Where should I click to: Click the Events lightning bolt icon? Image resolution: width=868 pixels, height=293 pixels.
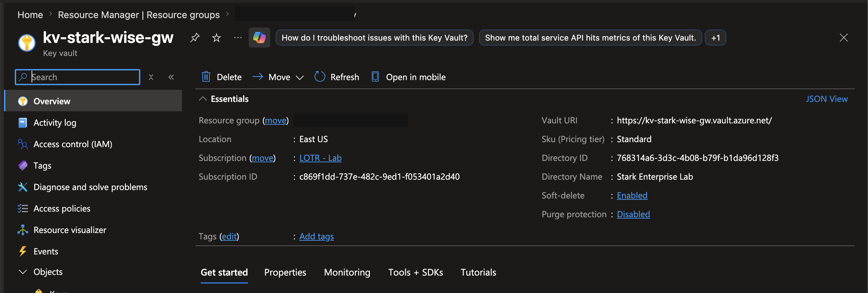pyautogui.click(x=22, y=252)
